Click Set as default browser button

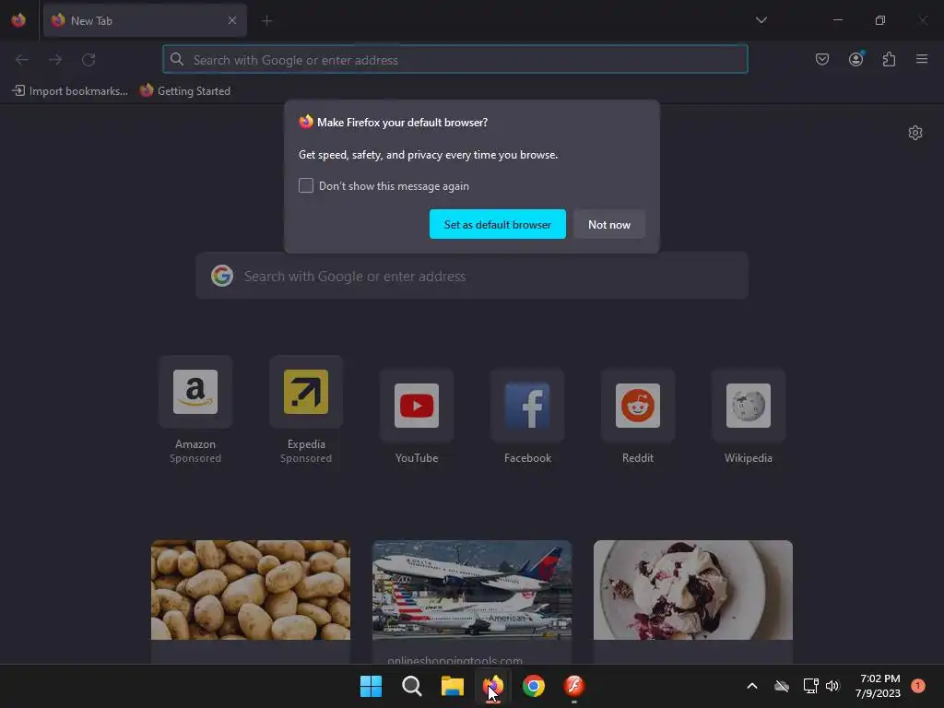click(497, 224)
